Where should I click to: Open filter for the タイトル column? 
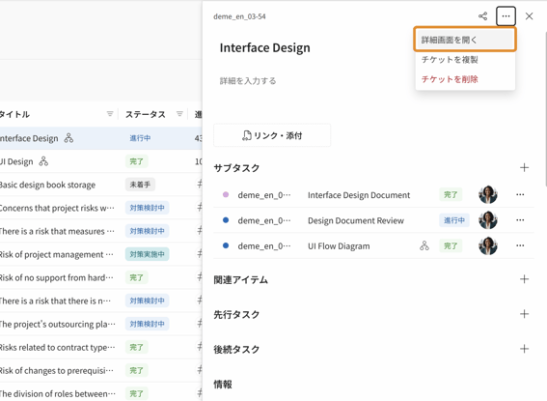point(110,114)
